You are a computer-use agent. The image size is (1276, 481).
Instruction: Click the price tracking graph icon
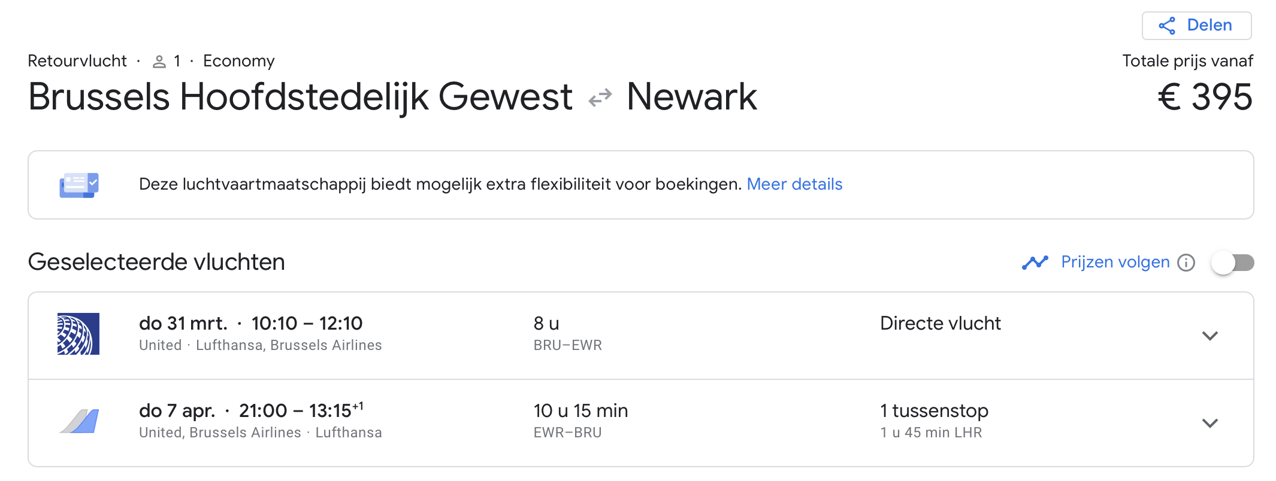click(x=1035, y=263)
